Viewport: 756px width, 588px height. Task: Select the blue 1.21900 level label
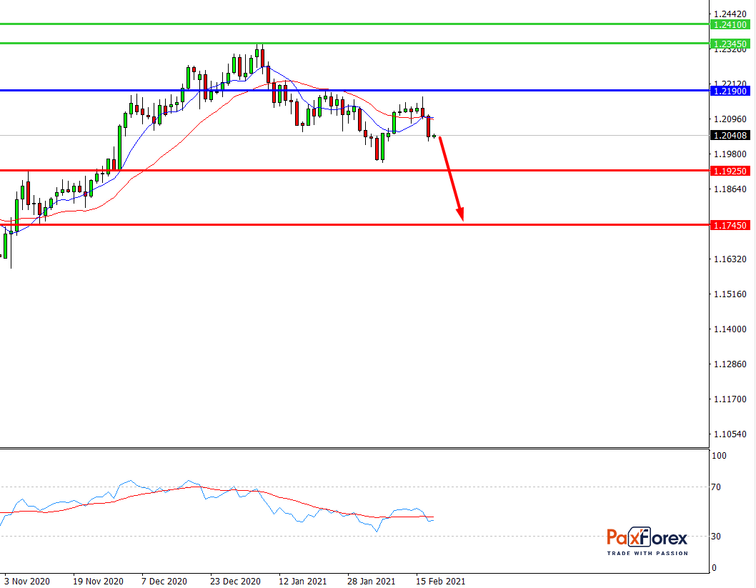[x=730, y=91]
